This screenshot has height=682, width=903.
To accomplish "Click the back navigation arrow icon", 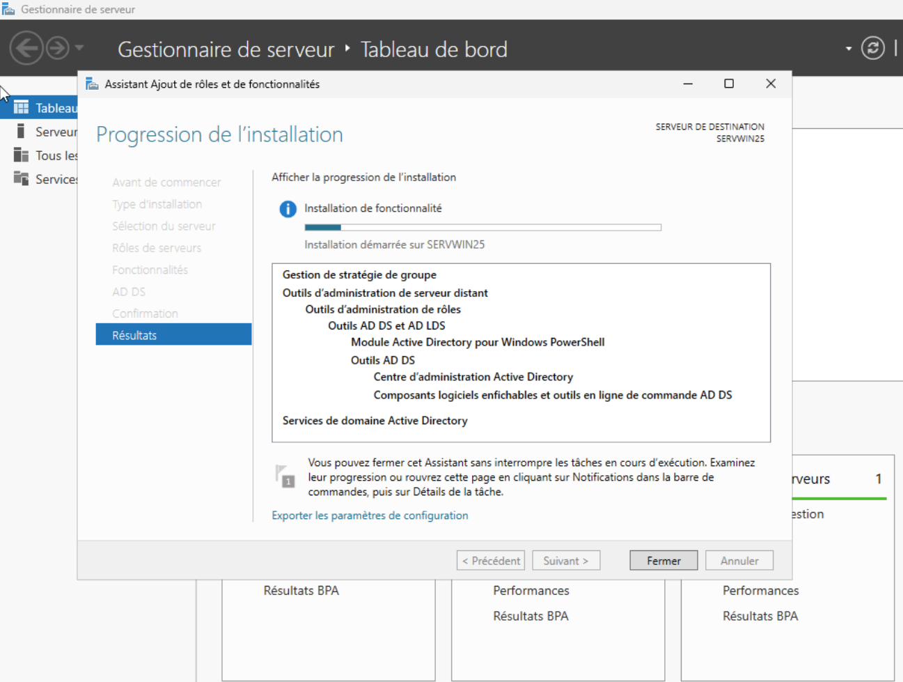I will point(26,48).
